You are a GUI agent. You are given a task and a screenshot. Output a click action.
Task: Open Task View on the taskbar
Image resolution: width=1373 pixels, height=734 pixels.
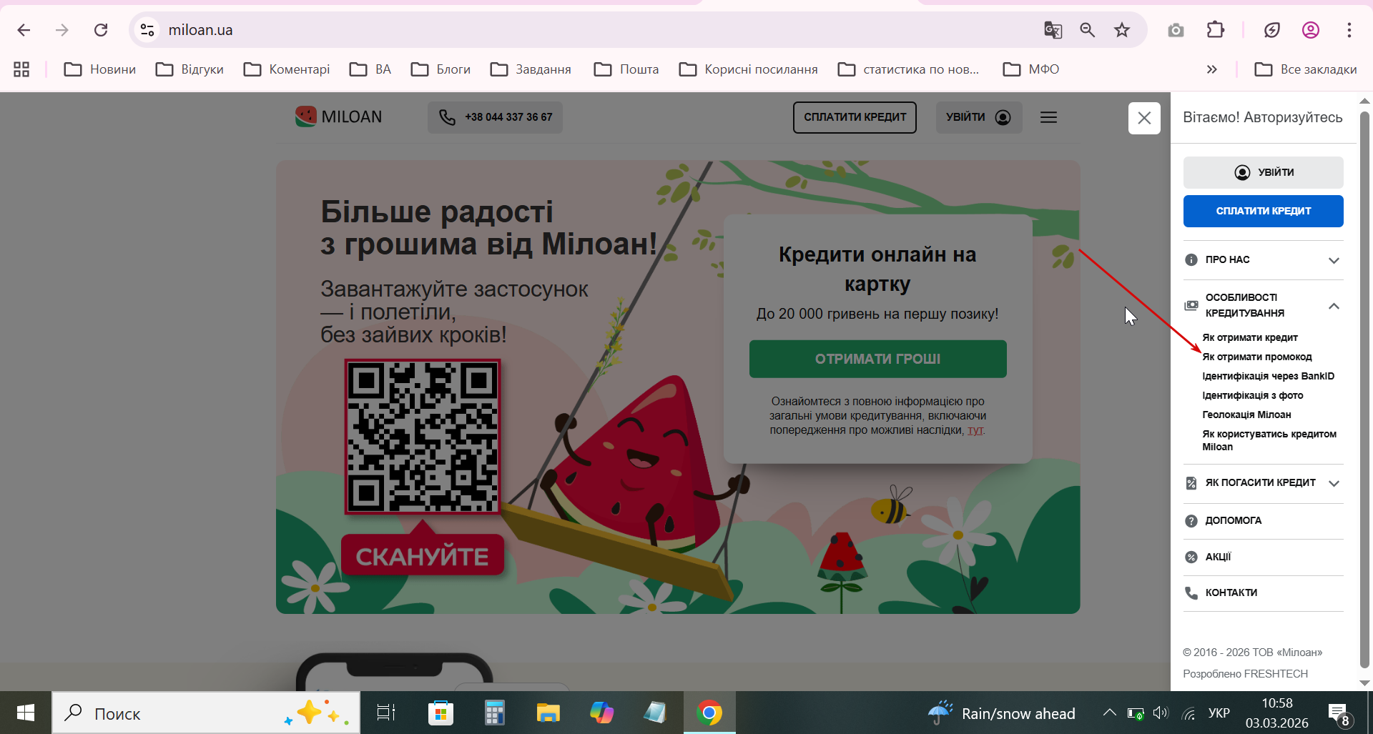pyautogui.click(x=386, y=713)
